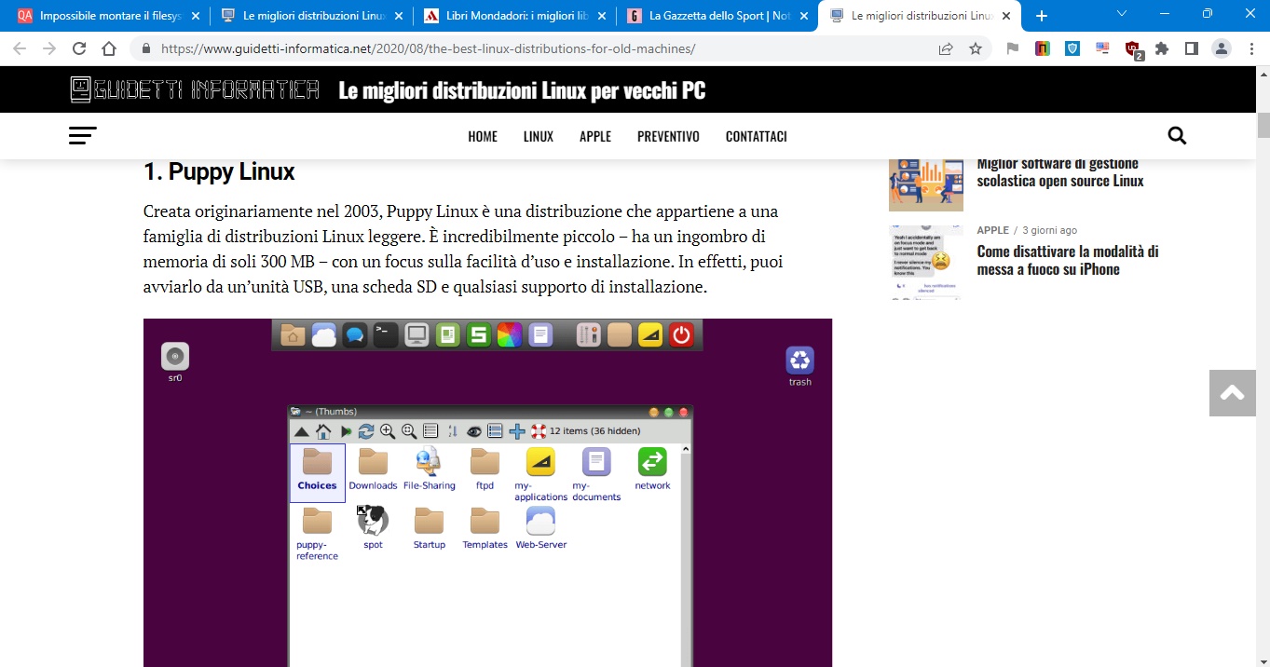Close the 'Impossibile montare' tab
The image size is (1270, 667).
point(195,16)
